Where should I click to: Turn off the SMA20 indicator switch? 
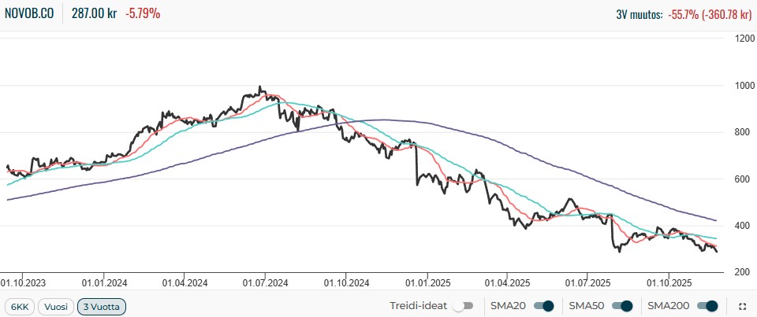544,306
